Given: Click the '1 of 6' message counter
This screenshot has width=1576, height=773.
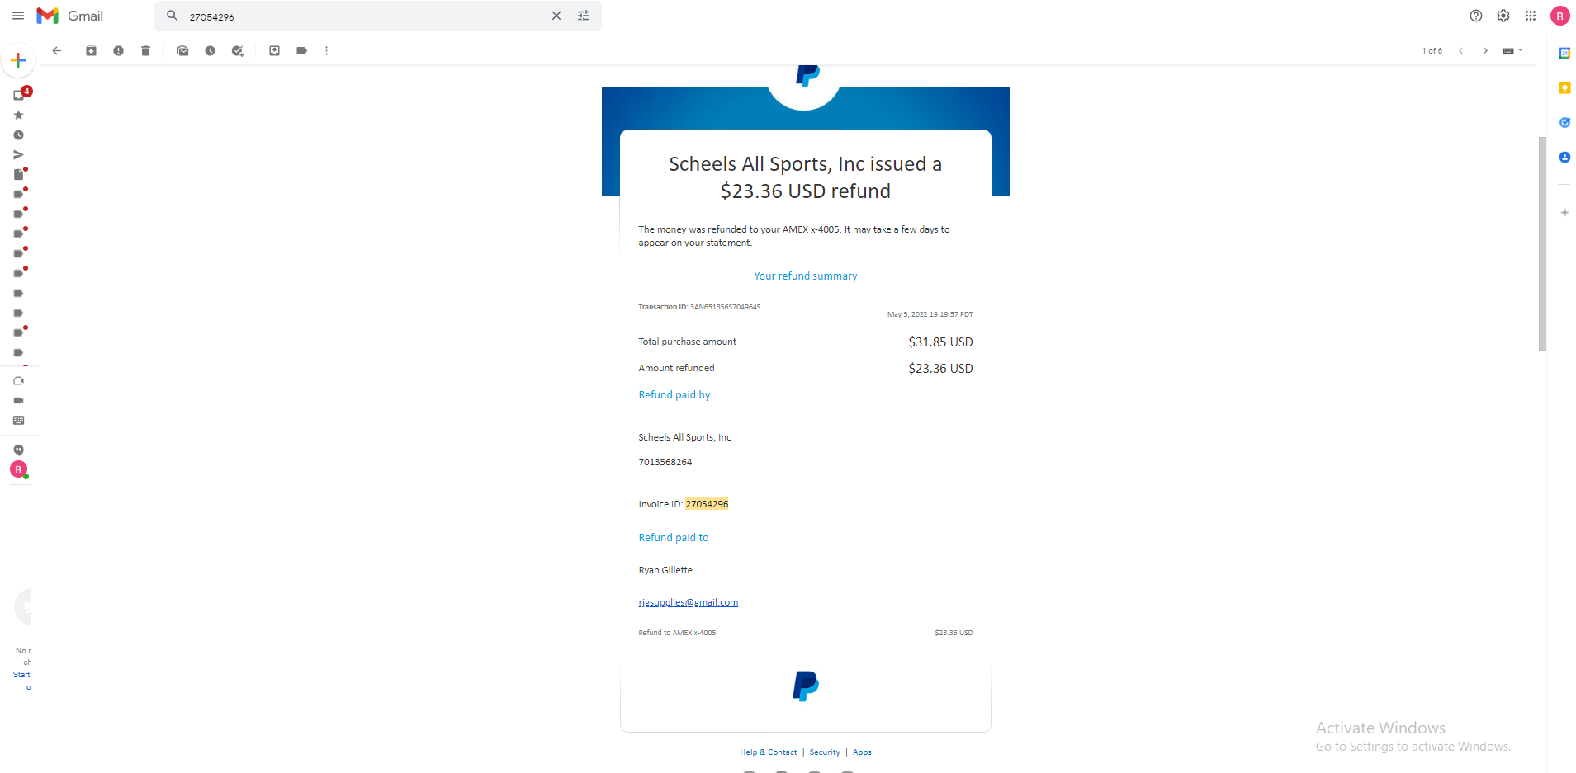Looking at the screenshot, I should pyautogui.click(x=1432, y=51).
